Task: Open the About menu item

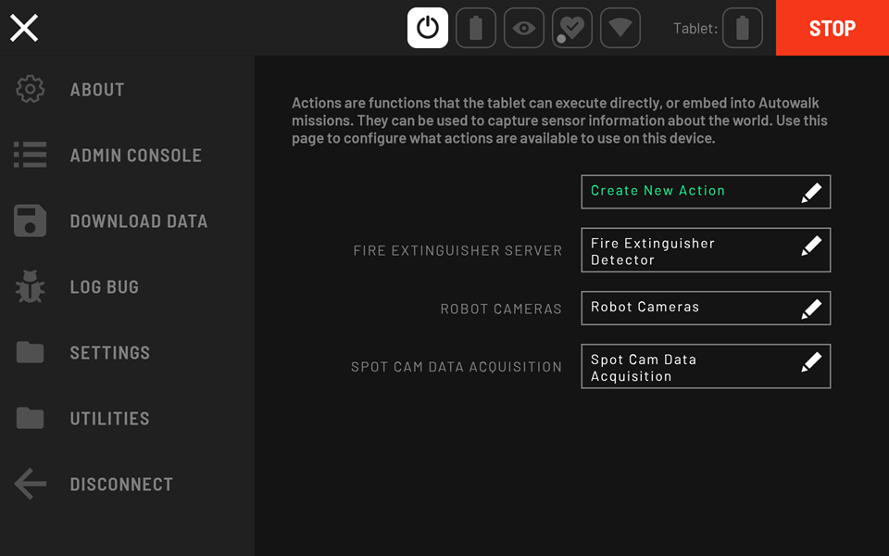Action: tap(97, 90)
